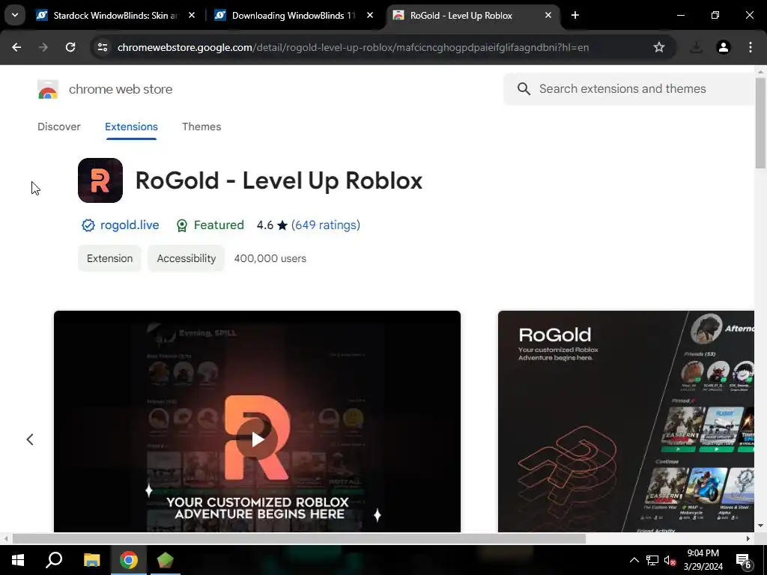The height and width of the screenshot is (575, 767).
Task: Open the Extensions section
Action: point(131,127)
